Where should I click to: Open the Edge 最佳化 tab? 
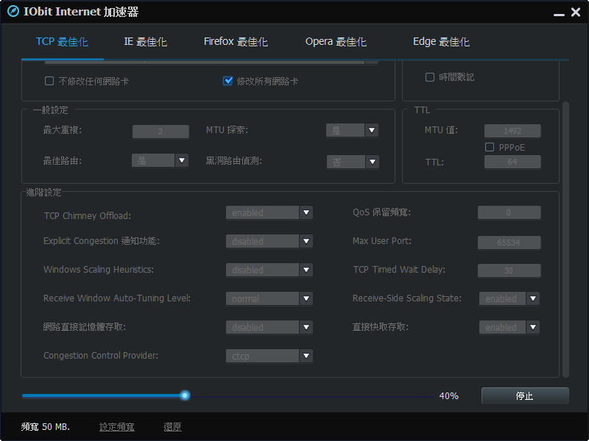pos(441,42)
